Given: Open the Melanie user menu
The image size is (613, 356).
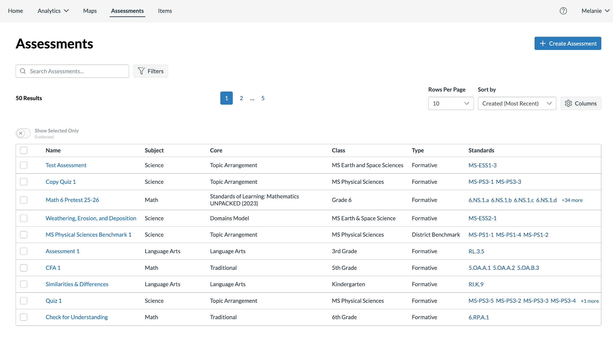Looking at the screenshot, I should 595,11.
